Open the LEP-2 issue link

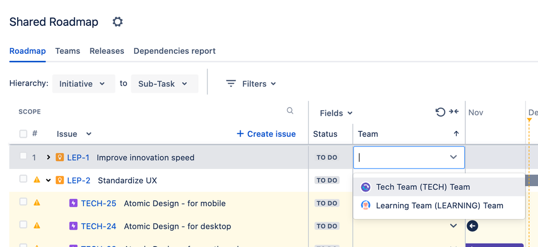click(79, 180)
